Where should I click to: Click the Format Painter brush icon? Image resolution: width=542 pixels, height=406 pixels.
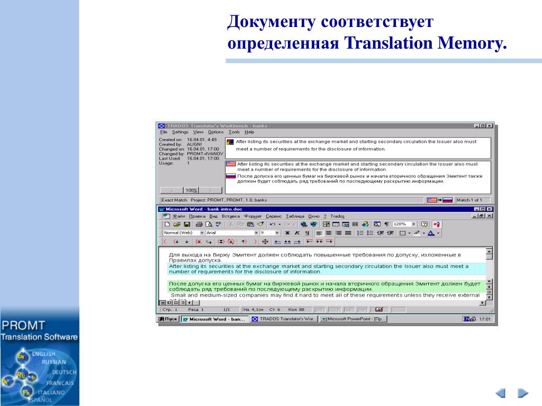click(x=260, y=224)
